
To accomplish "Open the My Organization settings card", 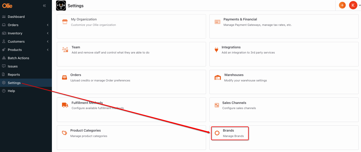I will click(x=131, y=26).
